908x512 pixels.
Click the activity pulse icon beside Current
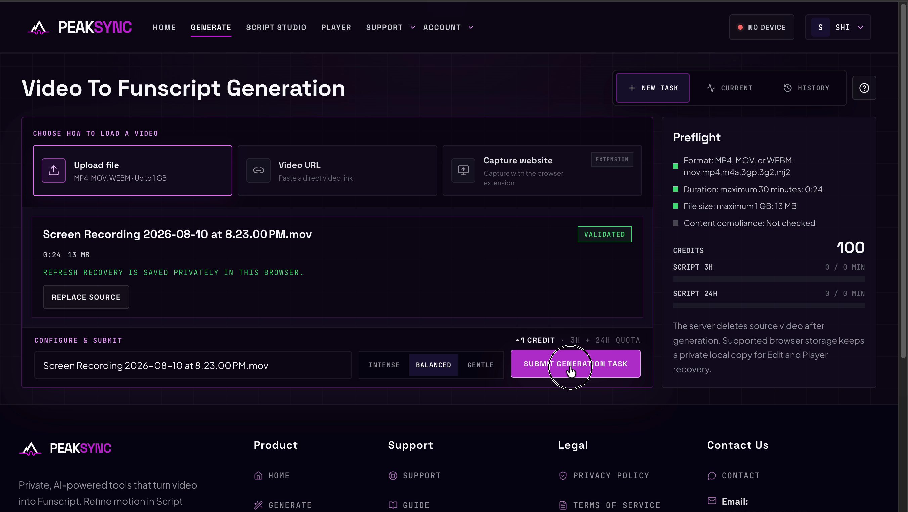(x=711, y=88)
